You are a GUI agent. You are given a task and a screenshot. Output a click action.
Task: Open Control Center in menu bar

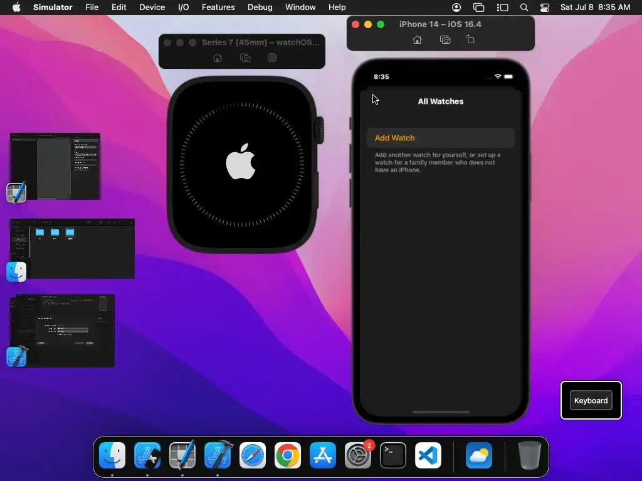pyautogui.click(x=545, y=8)
